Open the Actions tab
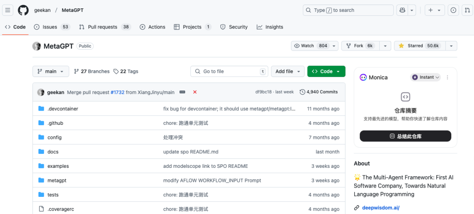474x214 pixels. point(152,27)
